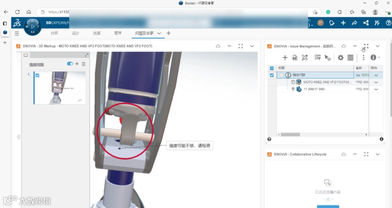
Task: Open the three-dot more options menu
Action: tap(363, 58)
